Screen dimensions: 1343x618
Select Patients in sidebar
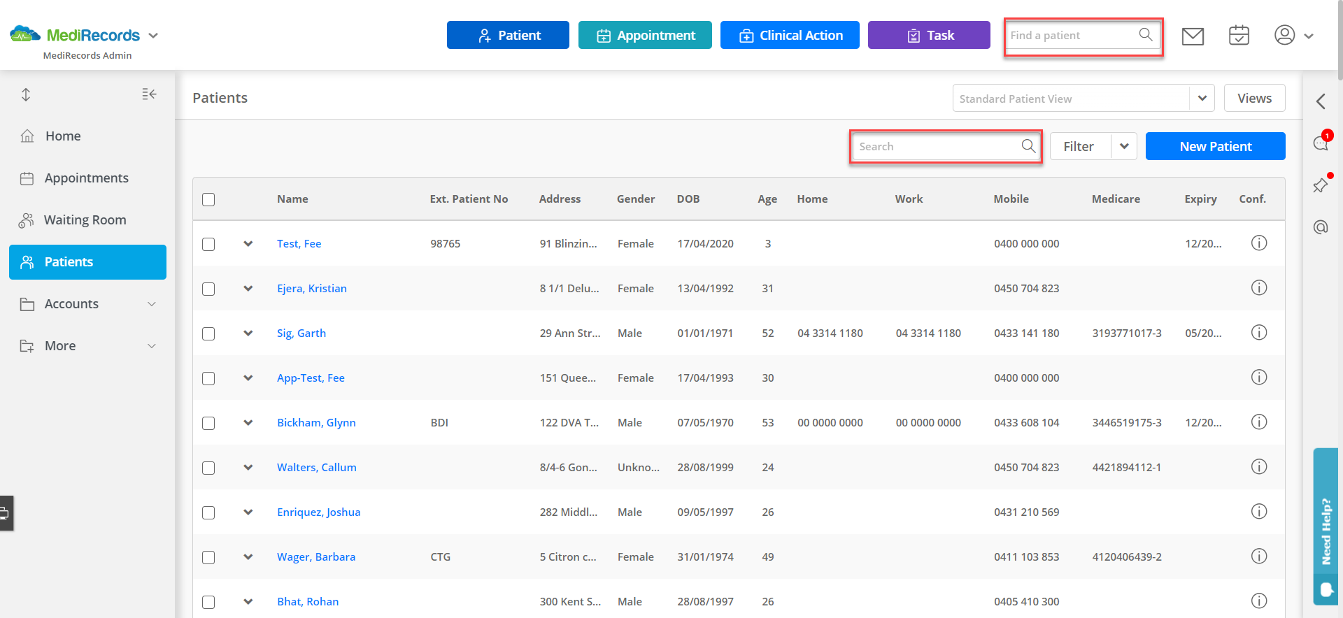pyautogui.click(x=87, y=261)
